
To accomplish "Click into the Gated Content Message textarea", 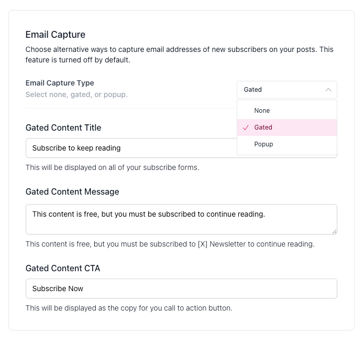I will 181,219.
